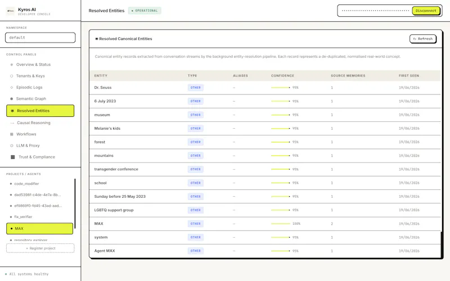Click the transgender conference entity
The height and width of the screenshot is (281, 450).
[116, 169]
